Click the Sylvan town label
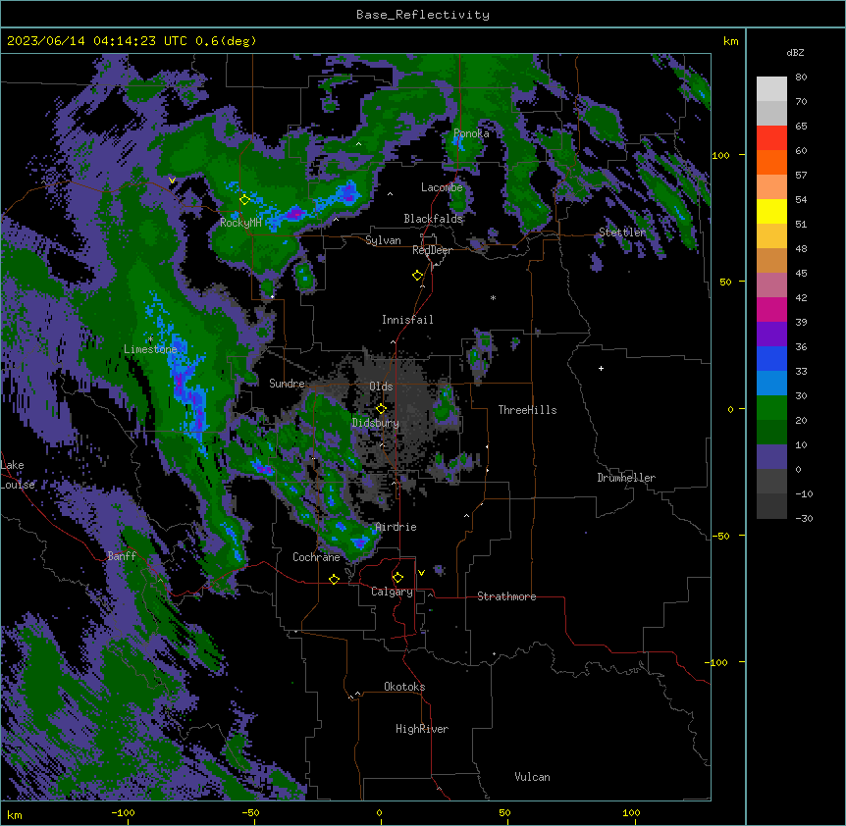Viewport: 846px width, 826px height. (x=383, y=240)
